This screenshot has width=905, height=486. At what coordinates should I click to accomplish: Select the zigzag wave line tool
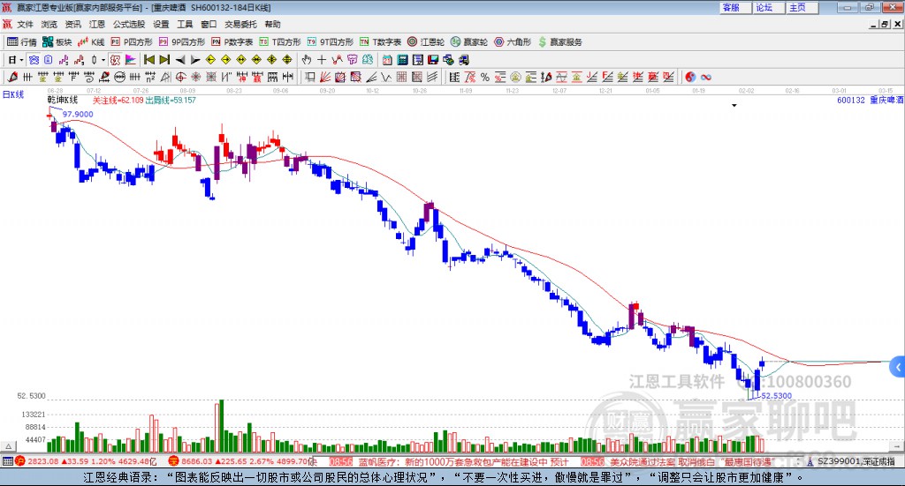pyautogui.click(x=387, y=77)
